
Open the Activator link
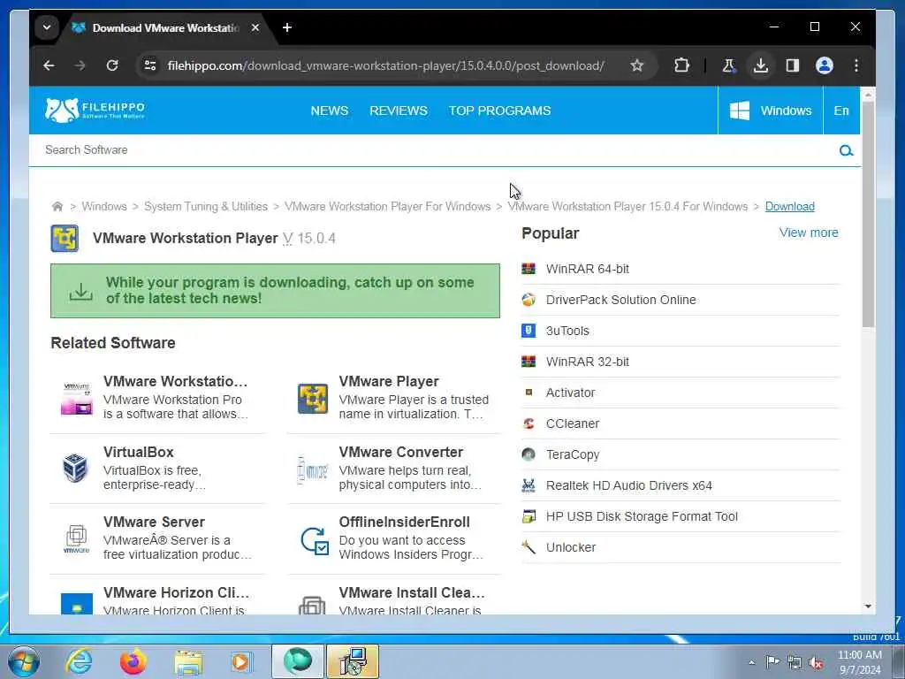570,393
